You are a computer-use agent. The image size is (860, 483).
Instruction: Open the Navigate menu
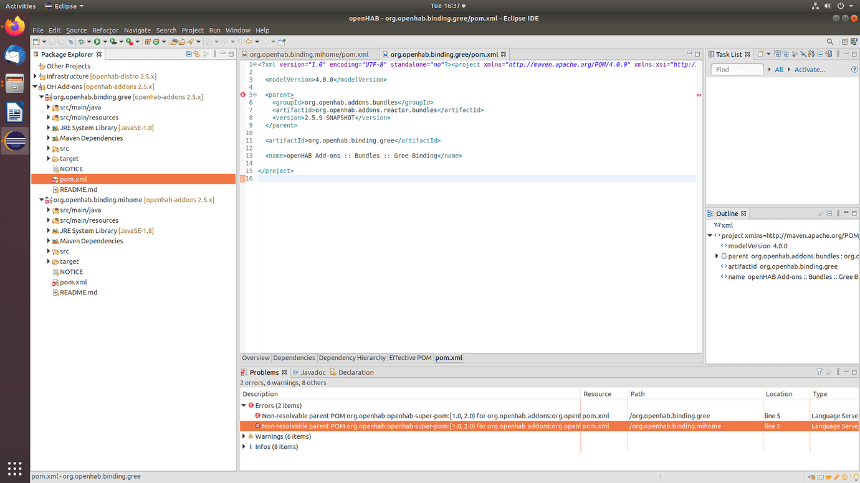[x=137, y=30]
